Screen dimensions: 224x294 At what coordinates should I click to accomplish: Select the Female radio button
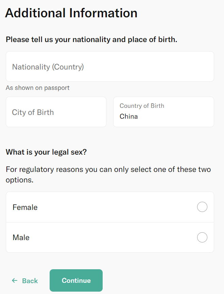202,207
